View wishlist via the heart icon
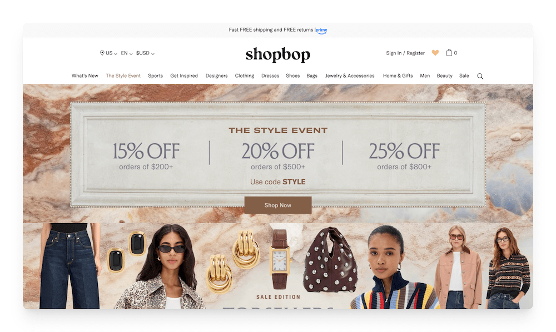Viewport: 556px width, 332px height. point(435,53)
